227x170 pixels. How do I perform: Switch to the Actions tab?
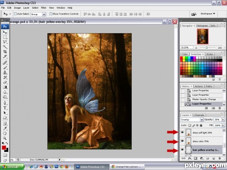(199, 86)
